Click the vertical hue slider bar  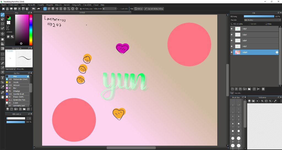tap(31, 30)
